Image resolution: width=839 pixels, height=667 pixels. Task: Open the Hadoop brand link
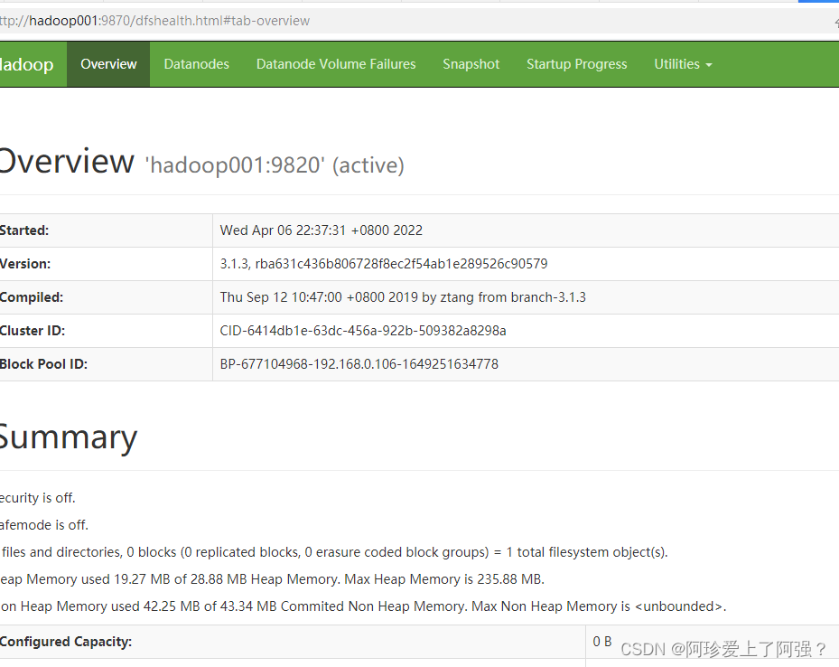27,64
